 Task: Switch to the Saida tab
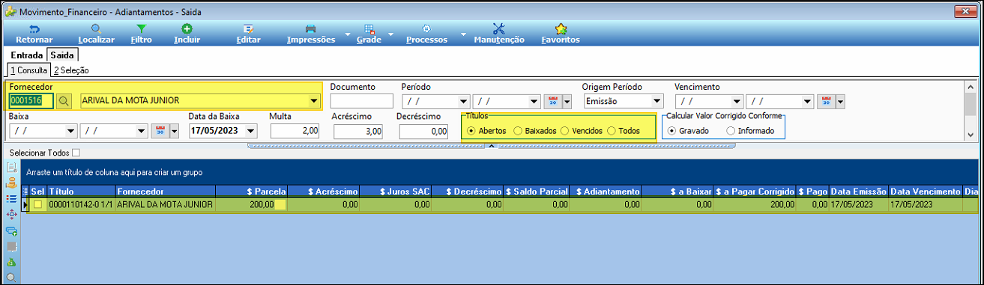click(x=61, y=55)
